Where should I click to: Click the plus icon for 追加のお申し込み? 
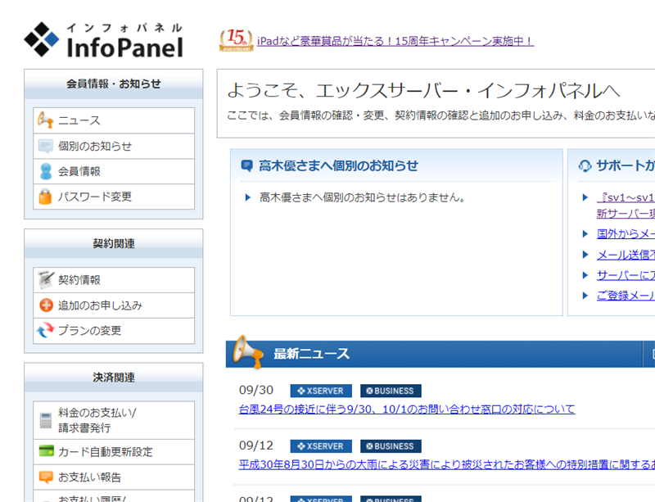[45, 305]
